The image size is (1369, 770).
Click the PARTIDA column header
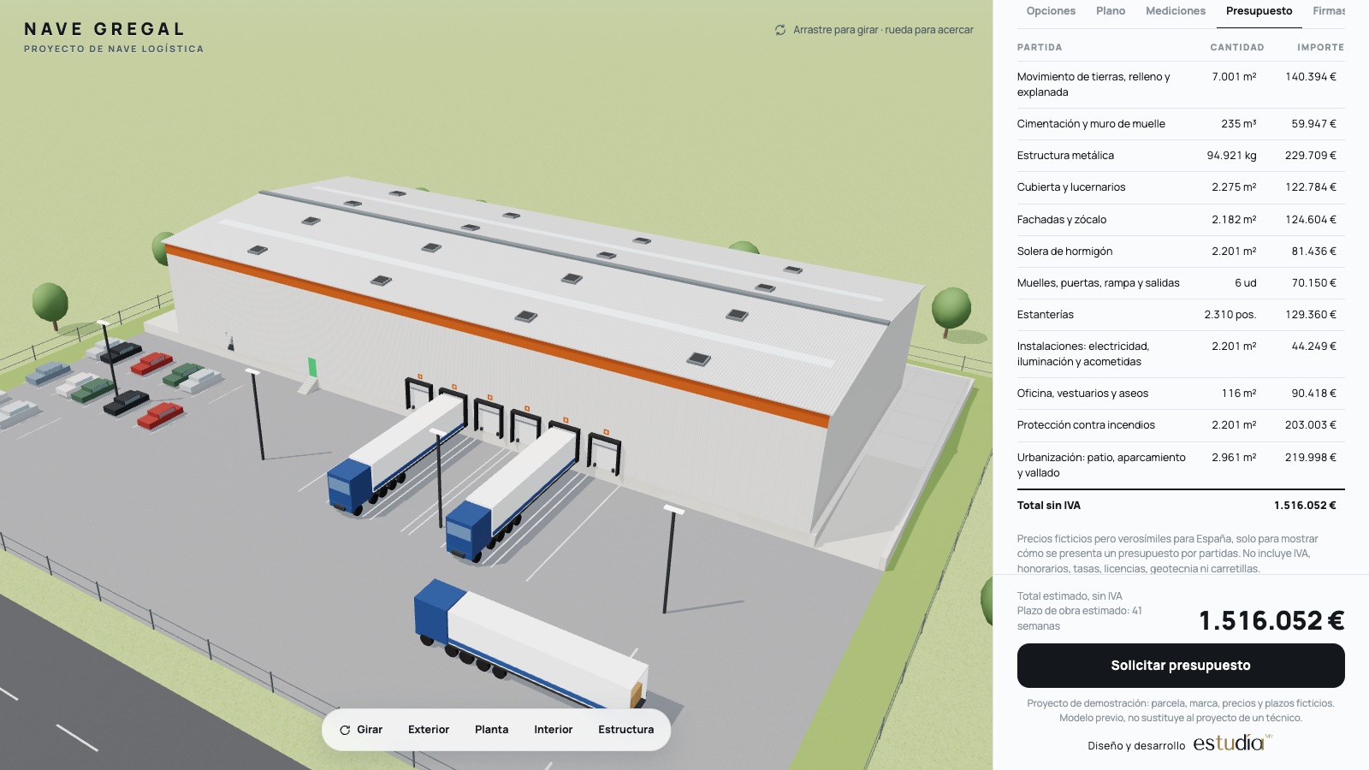[1040, 48]
